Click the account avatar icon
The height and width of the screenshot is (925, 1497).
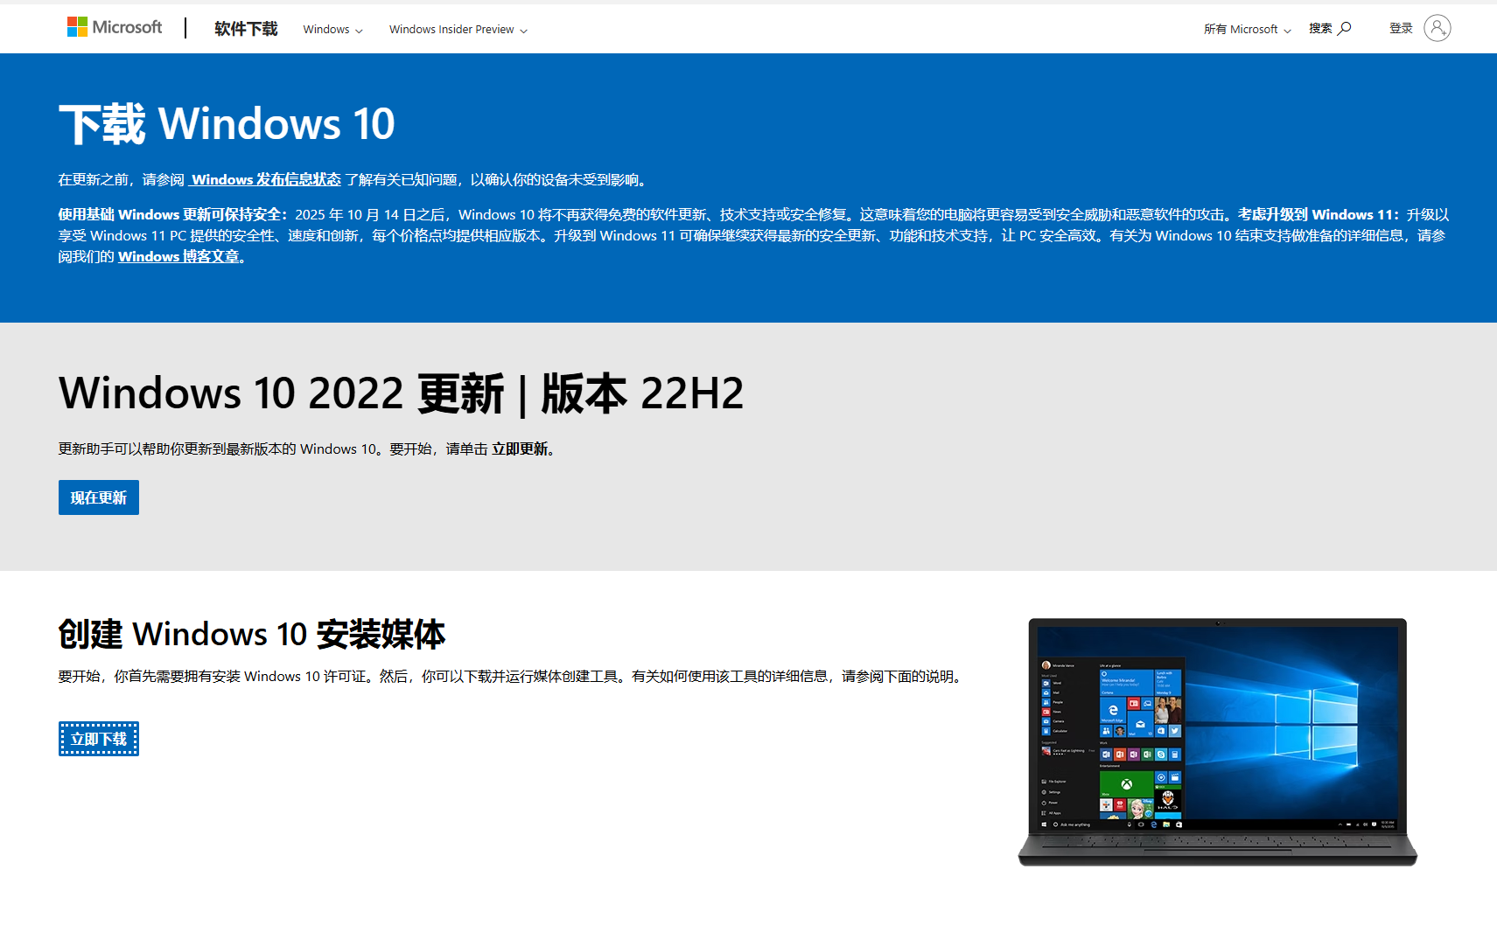coord(1437,28)
